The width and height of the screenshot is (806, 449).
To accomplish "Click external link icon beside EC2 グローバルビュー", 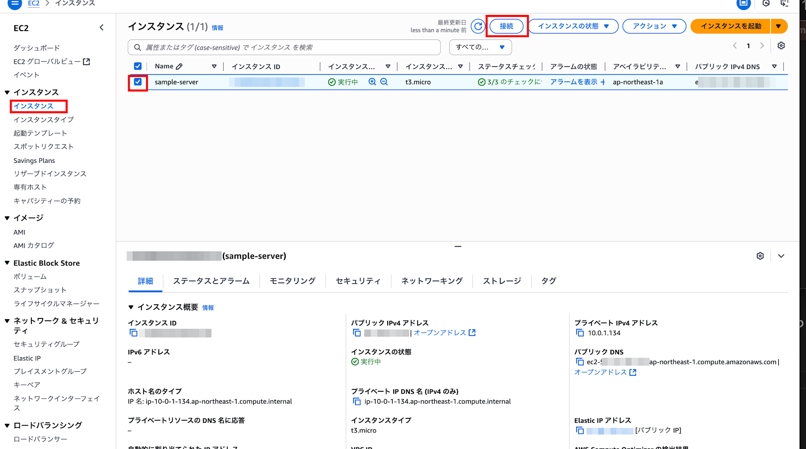I will [x=86, y=62].
